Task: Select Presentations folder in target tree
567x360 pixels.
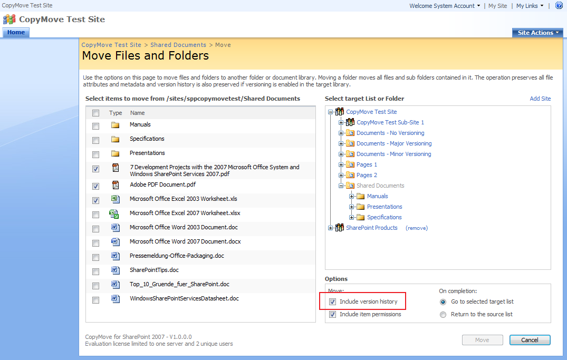Action: [x=385, y=207]
